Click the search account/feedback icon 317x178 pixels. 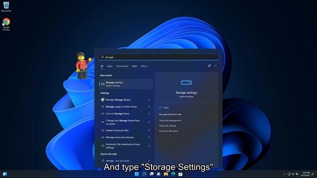pos(210,66)
